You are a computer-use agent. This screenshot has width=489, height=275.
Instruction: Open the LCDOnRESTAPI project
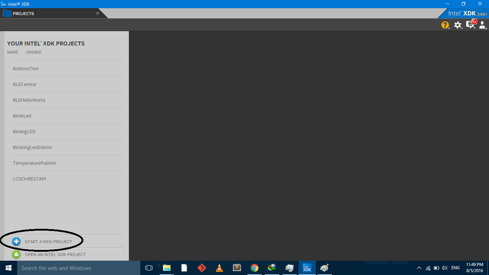point(67,179)
